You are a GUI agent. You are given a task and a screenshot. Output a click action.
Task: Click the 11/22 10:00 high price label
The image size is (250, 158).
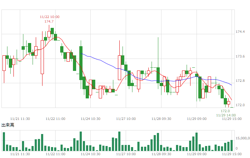(x=50, y=17)
